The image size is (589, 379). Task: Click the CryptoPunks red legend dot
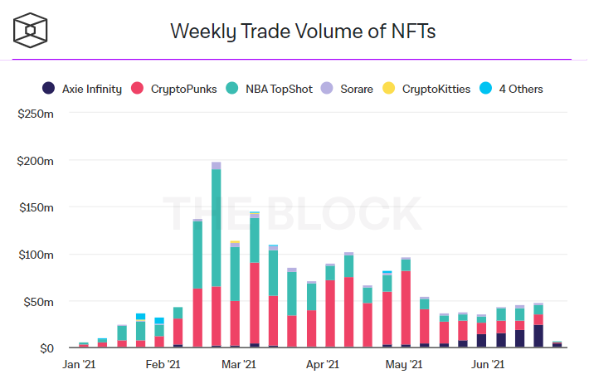pyautogui.click(x=137, y=88)
